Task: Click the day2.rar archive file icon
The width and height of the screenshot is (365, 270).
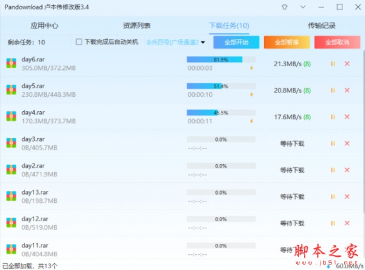Action: [x=11, y=169]
